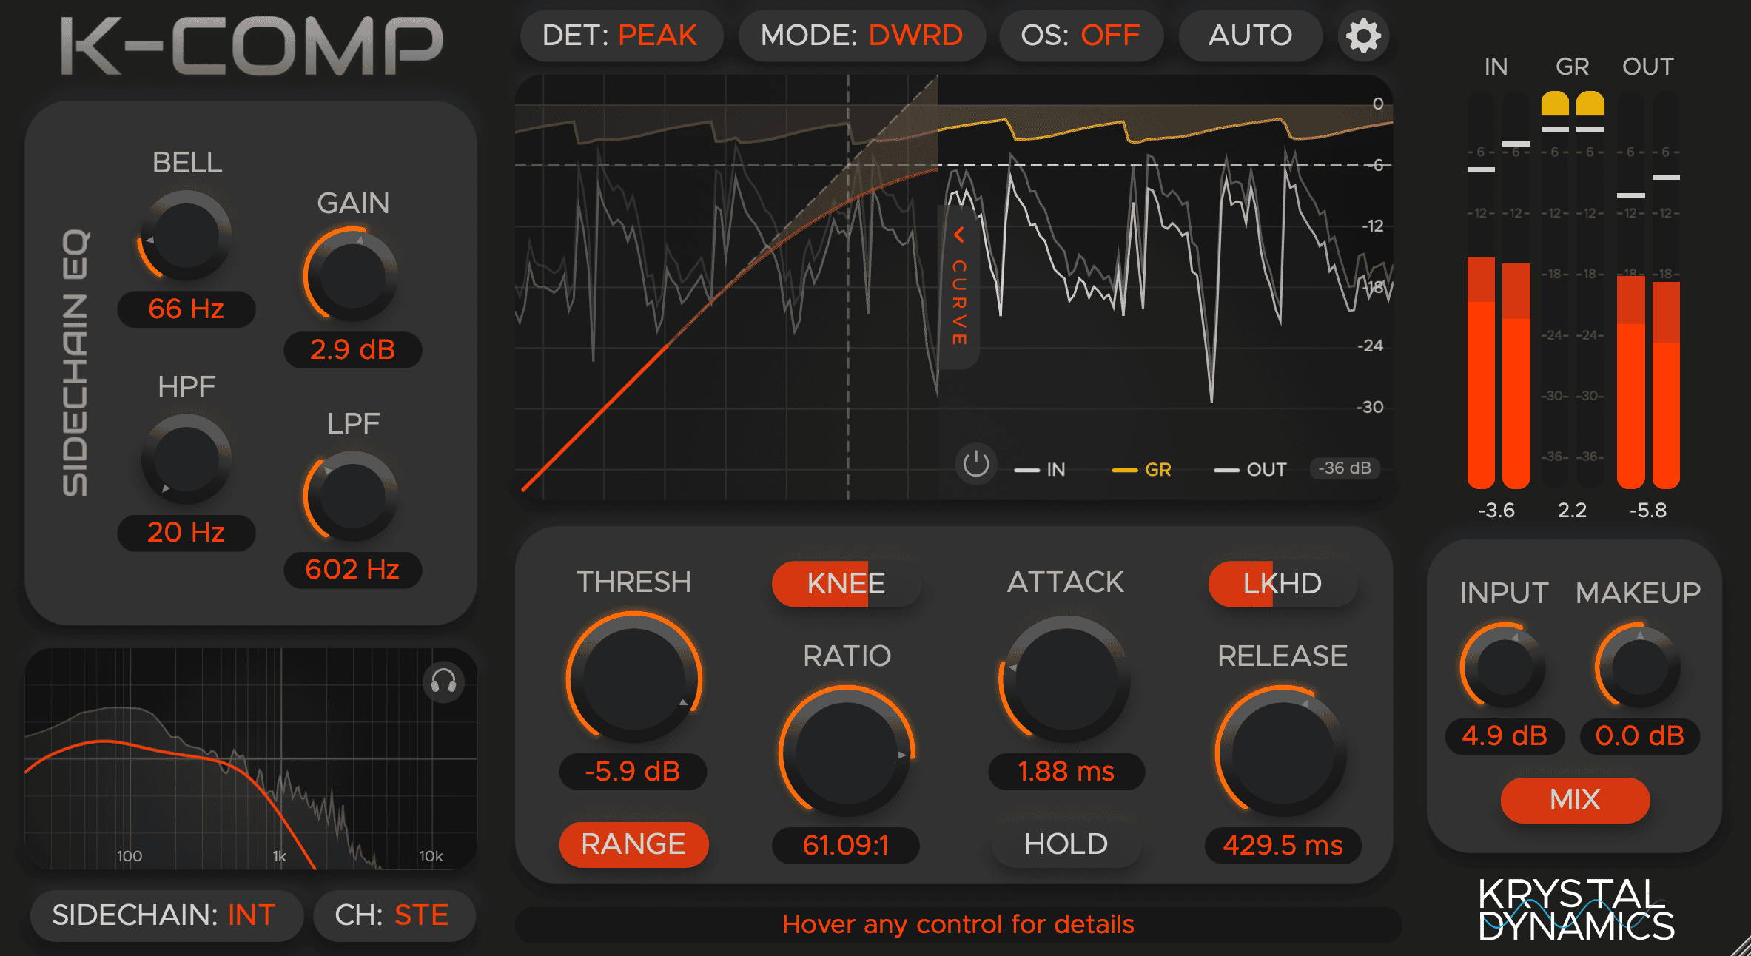Toggle the LKHD lookahead switch
The image size is (1751, 956).
[1283, 584]
